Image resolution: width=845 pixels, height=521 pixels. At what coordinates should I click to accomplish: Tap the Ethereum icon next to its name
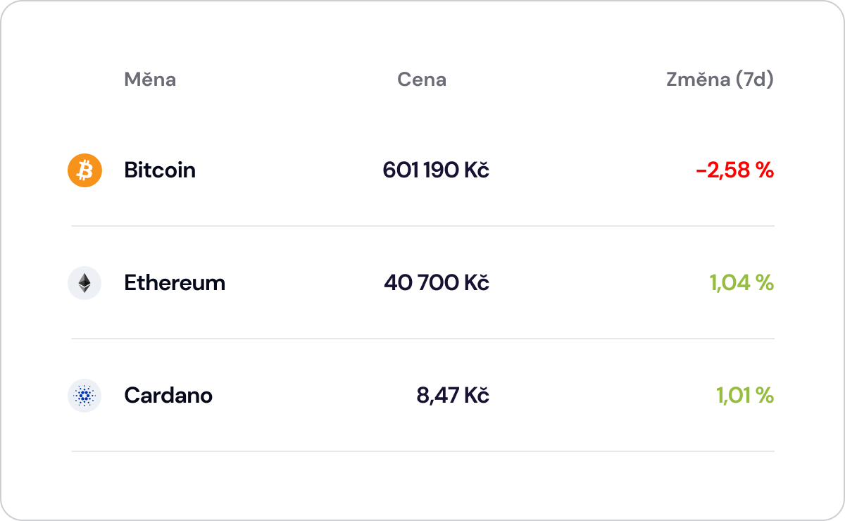pos(84,282)
